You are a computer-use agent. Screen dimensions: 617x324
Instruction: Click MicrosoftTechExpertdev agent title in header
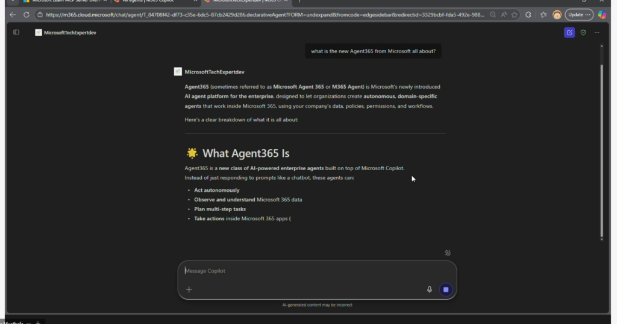tap(70, 33)
